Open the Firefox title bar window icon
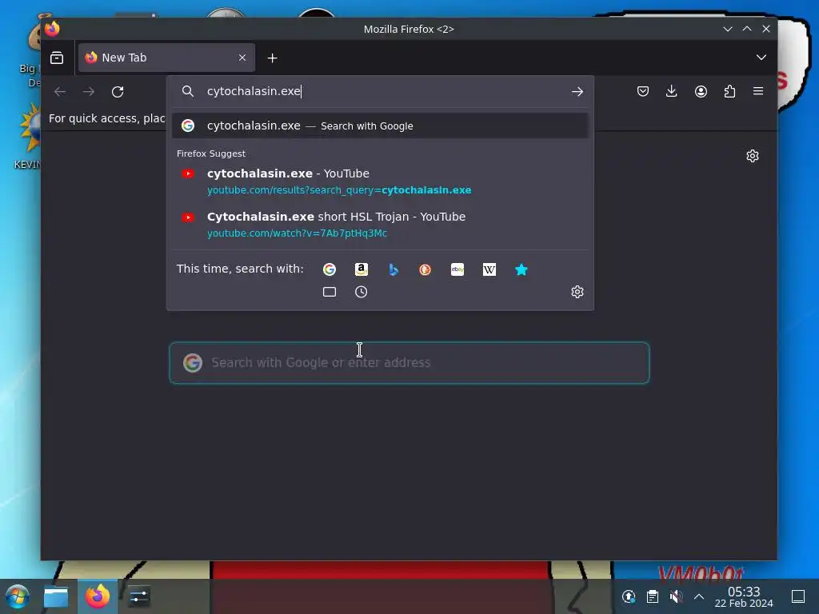Image resolution: width=819 pixels, height=614 pixels. click(x=52, y=29)
